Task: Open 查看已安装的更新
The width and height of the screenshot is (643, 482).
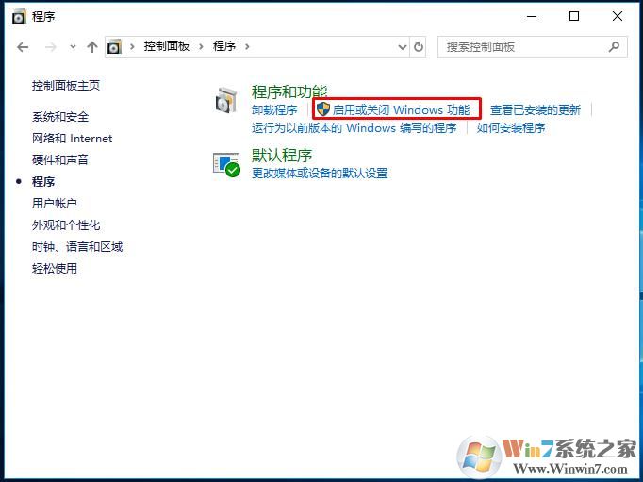Action: point(536,110)
